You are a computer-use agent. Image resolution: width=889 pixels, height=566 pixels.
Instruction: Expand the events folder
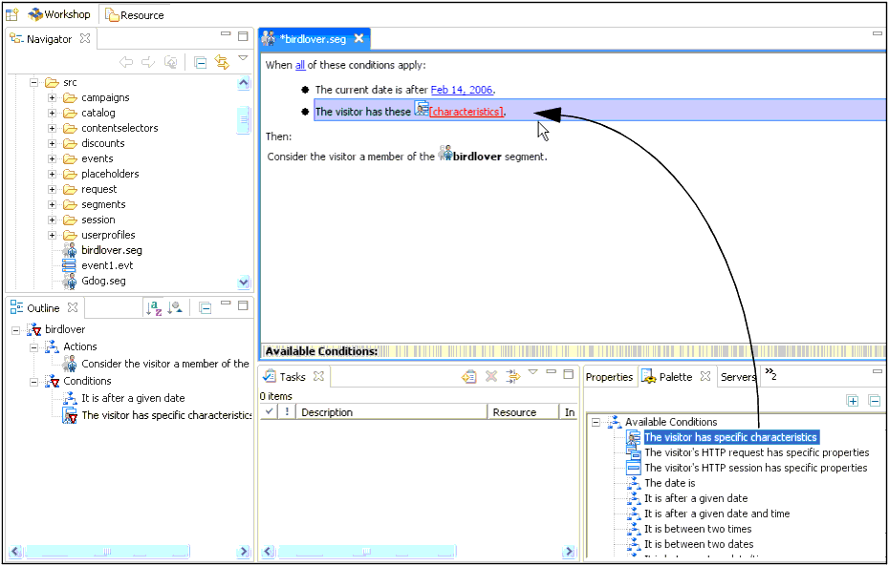click(x=53, y=159)
